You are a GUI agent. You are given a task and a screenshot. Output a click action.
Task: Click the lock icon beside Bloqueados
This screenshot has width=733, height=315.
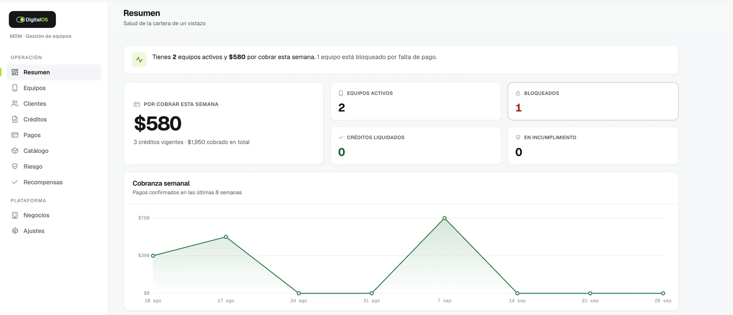[x=518, y=93]
